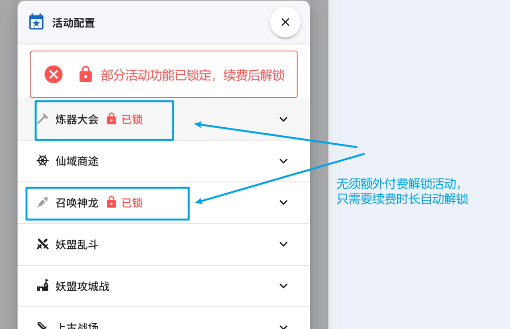510x329 pixels.
Task: Click the red lock icon beside 召唤神龙
Action: pos(111,202)
